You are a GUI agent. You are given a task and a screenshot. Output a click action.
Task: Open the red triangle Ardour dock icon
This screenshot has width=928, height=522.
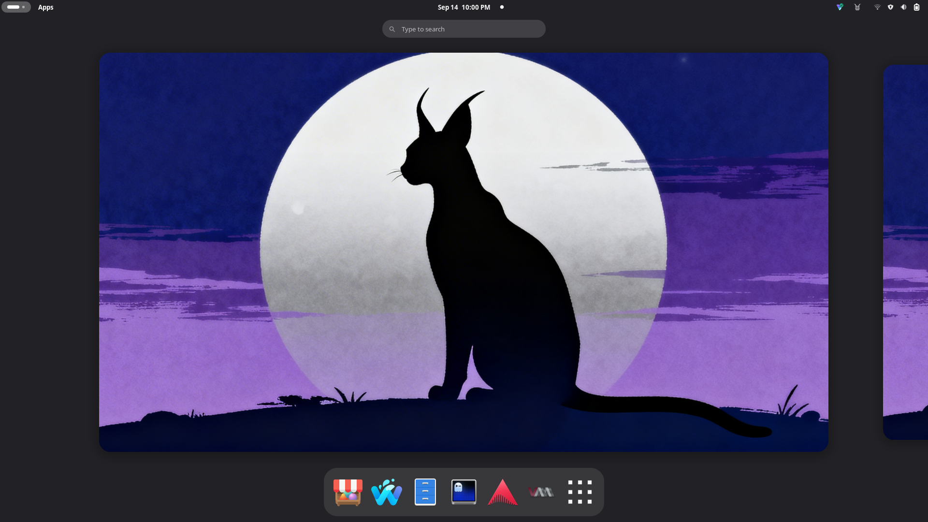tap(503, 492)
